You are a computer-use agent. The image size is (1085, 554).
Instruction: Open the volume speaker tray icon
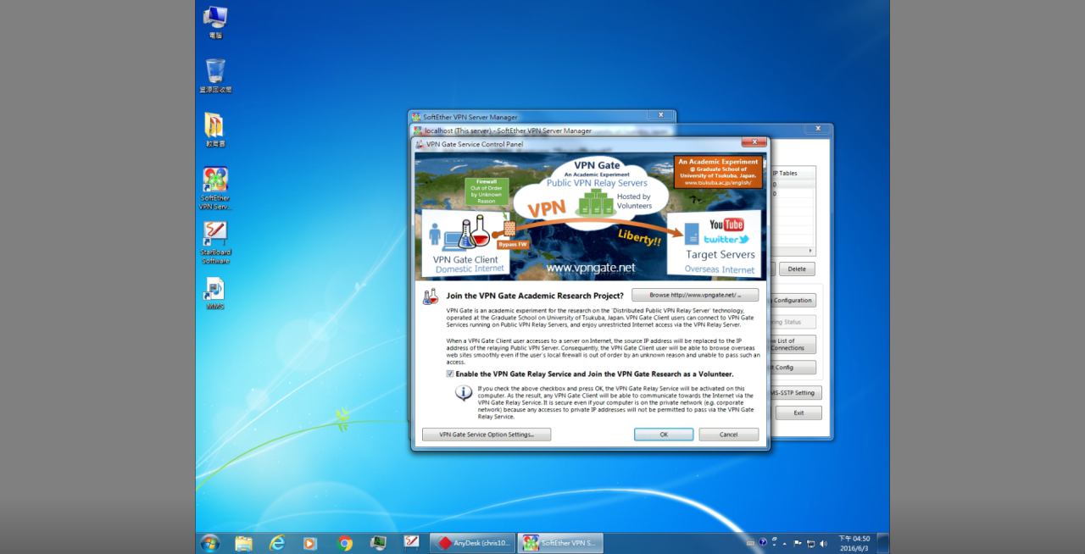point(823,543)
